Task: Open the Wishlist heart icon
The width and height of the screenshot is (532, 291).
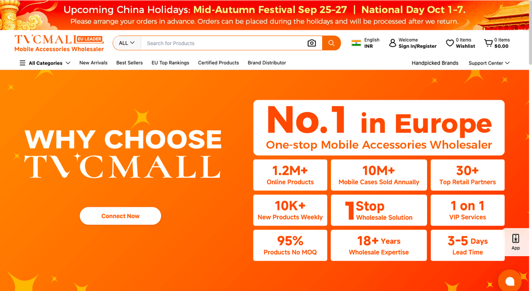Action: pyautogui.click(x=449, y=43)
